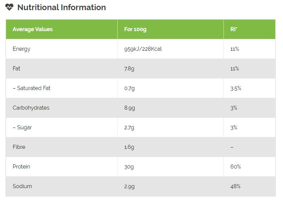Image resolution: width=283 pixels, height=201 pixels.
Task: Click the 60% protein RI value
Action: point(236,166)
